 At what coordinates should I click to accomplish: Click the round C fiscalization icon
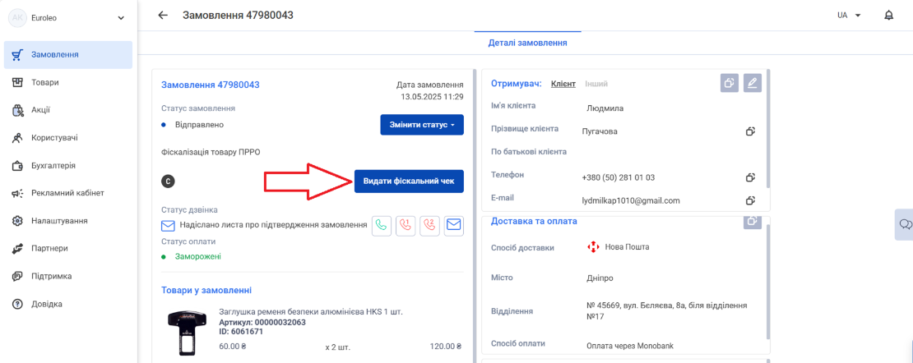click(168, 181)
